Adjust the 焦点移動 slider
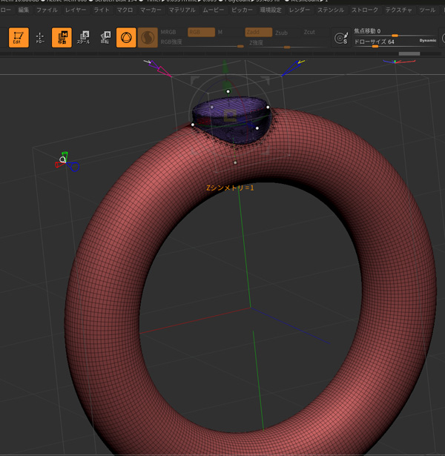The image size is (445, 456). tap(395, 31)
